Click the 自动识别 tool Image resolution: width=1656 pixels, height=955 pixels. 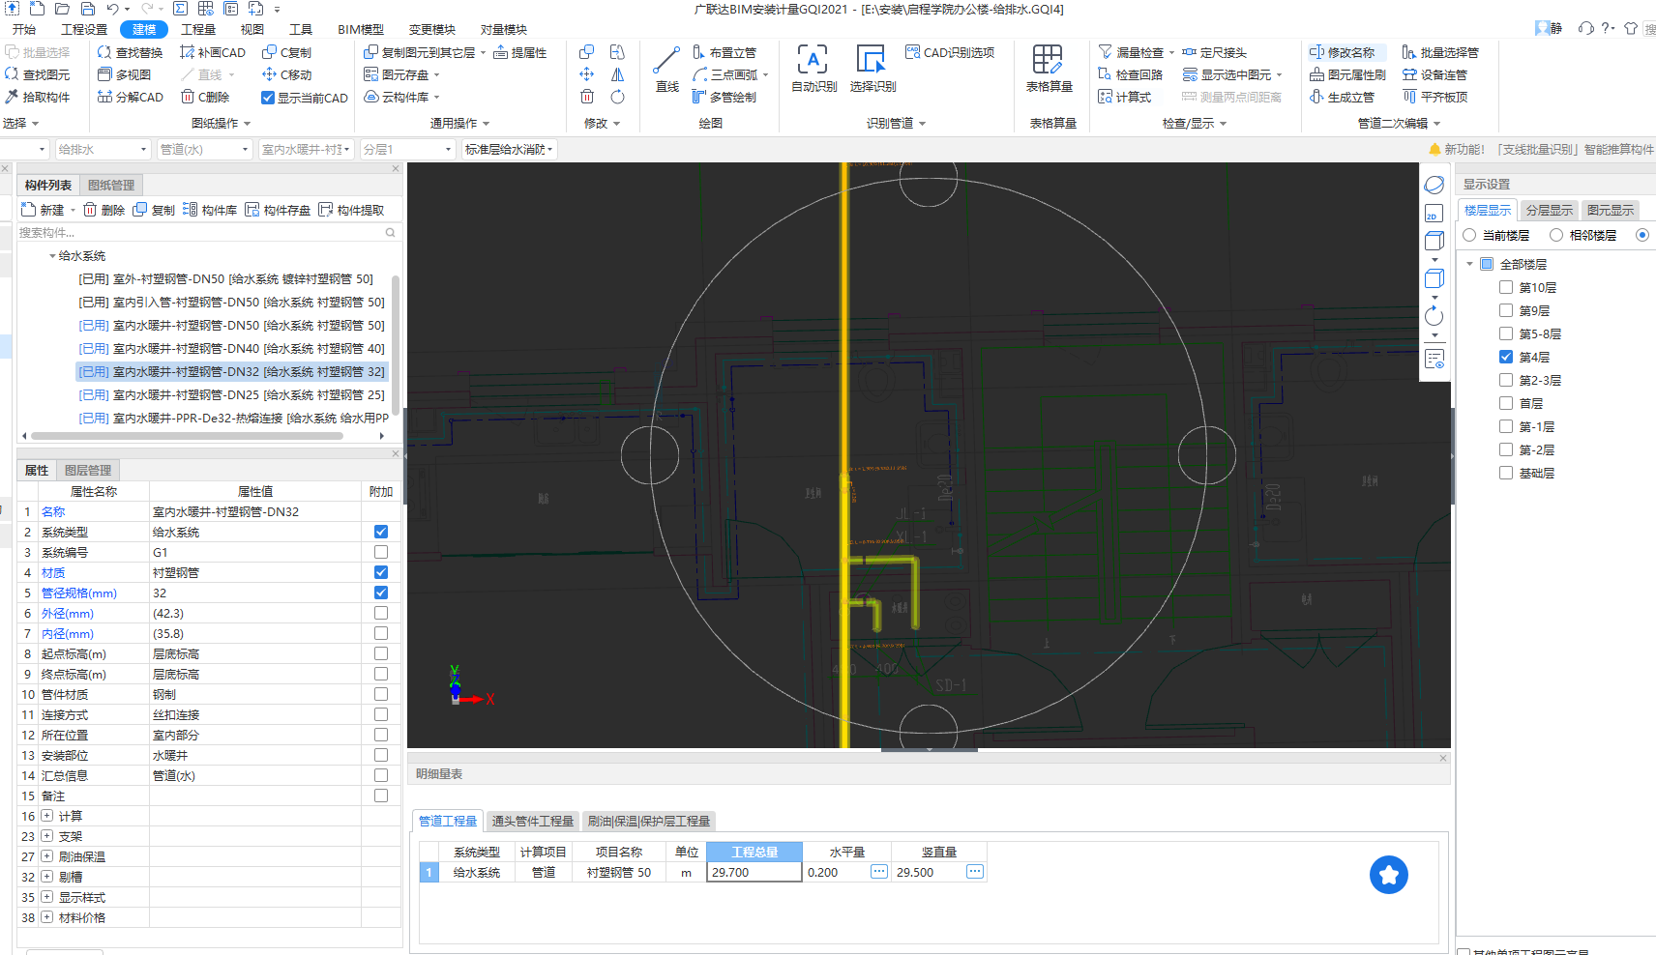point(813,69)
